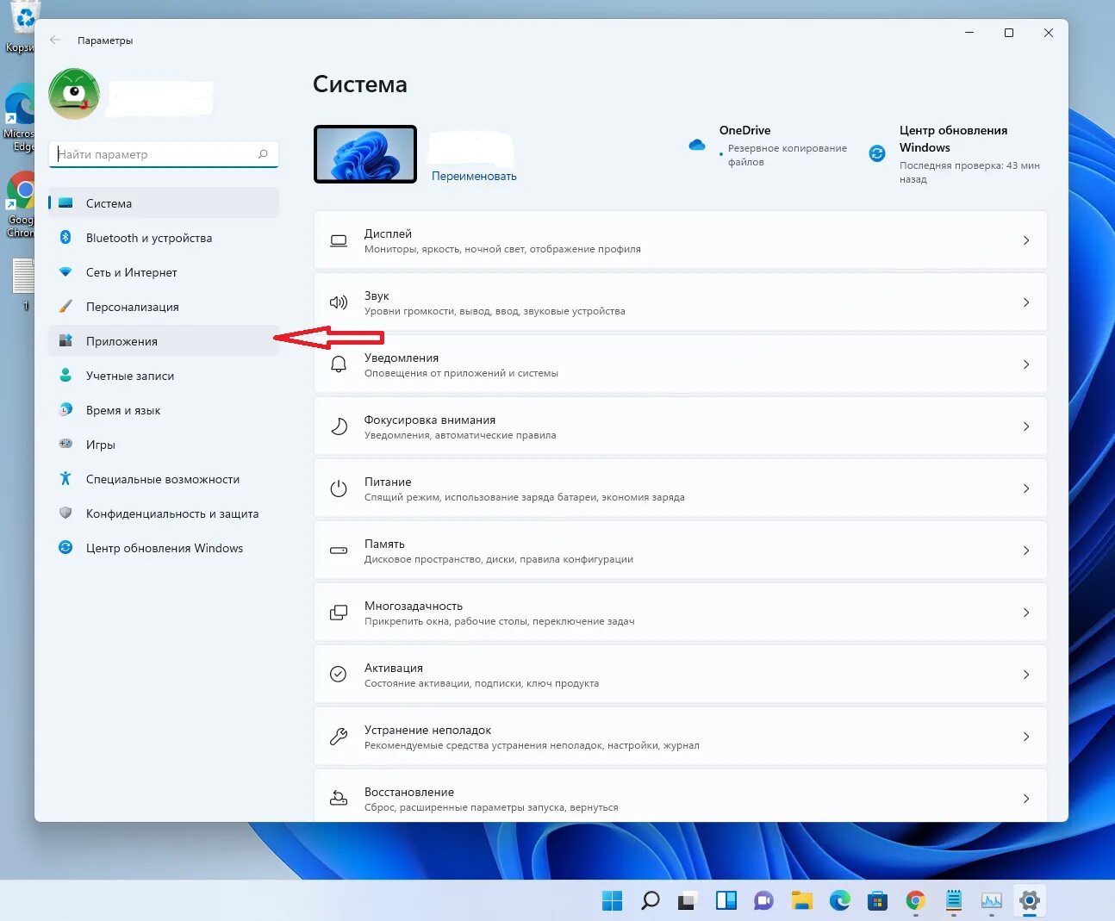The image size is (1115, 921).
Task: Open the Игры section
Action: click(164, 445)
